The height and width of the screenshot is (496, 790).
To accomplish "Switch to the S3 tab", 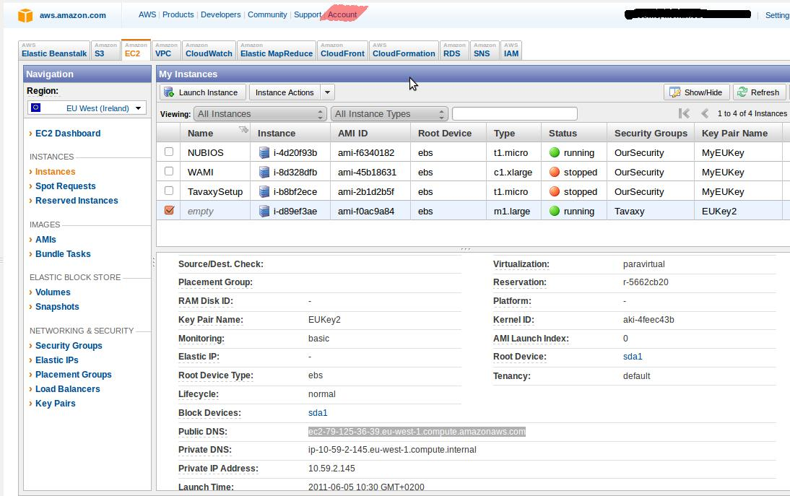I will click(106, 51).
